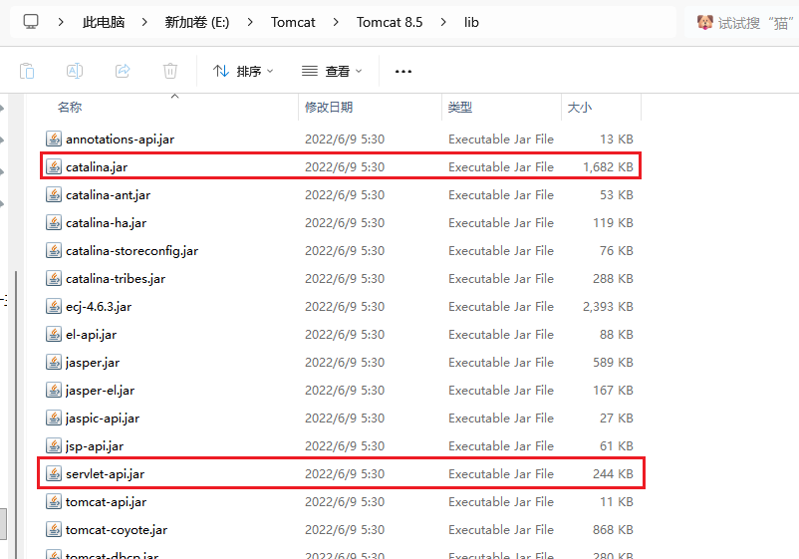Select the tomcat-coyote.jar file

(117, 530)
